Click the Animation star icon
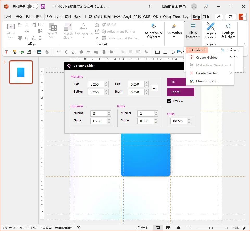The image size is (250, 231). [174, 26]
